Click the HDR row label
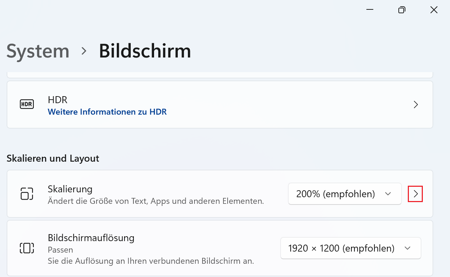This screenshot has height=277, width=450. (58, 100)
